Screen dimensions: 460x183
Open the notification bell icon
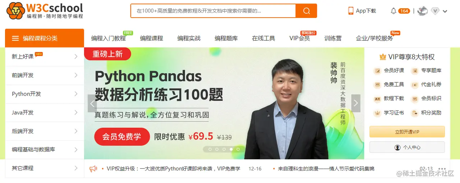394,11
